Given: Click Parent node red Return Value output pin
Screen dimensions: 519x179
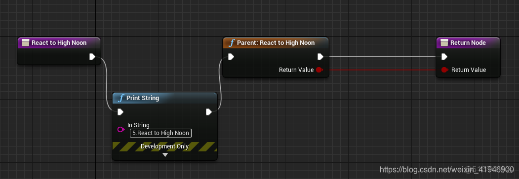Looking at the screenshot, I should click(x=319, y=70).
